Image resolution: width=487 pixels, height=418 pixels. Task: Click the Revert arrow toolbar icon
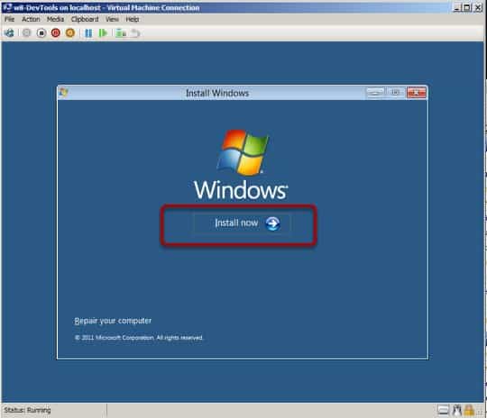[134, 33]
